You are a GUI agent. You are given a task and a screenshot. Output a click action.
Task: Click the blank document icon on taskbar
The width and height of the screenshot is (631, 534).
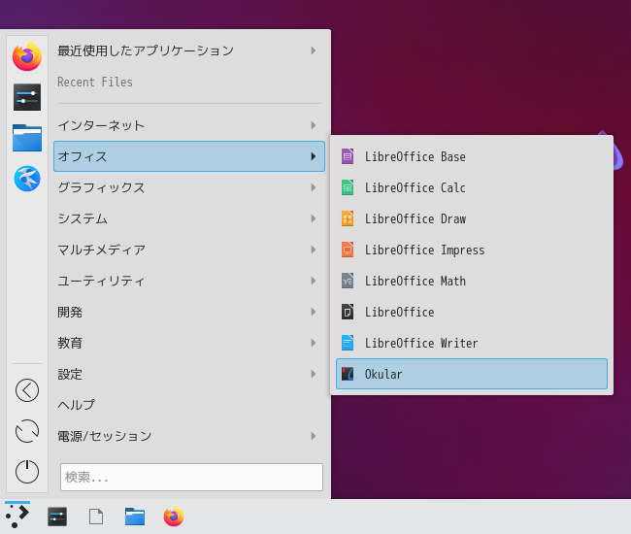click(x=96, y=517)
